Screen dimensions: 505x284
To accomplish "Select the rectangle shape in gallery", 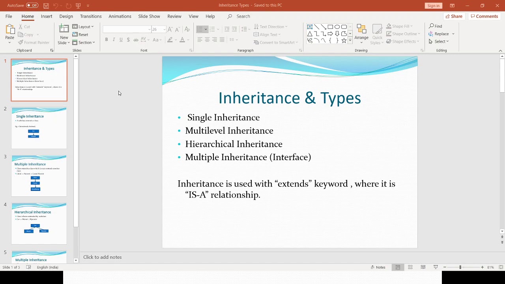I will pos(330,27).
